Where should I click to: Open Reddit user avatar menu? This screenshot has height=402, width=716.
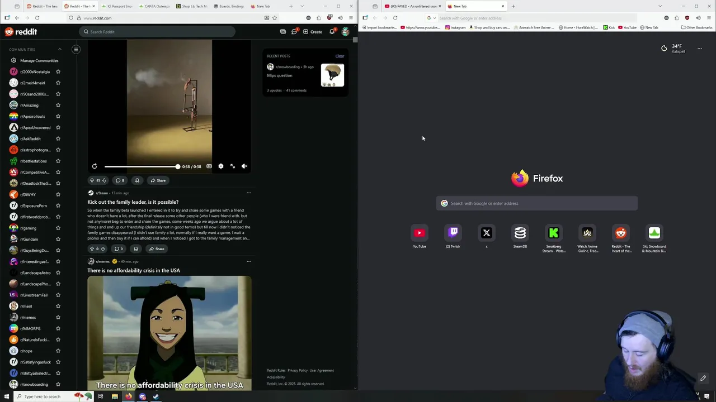pyautogui.click(x=346, y=32)
